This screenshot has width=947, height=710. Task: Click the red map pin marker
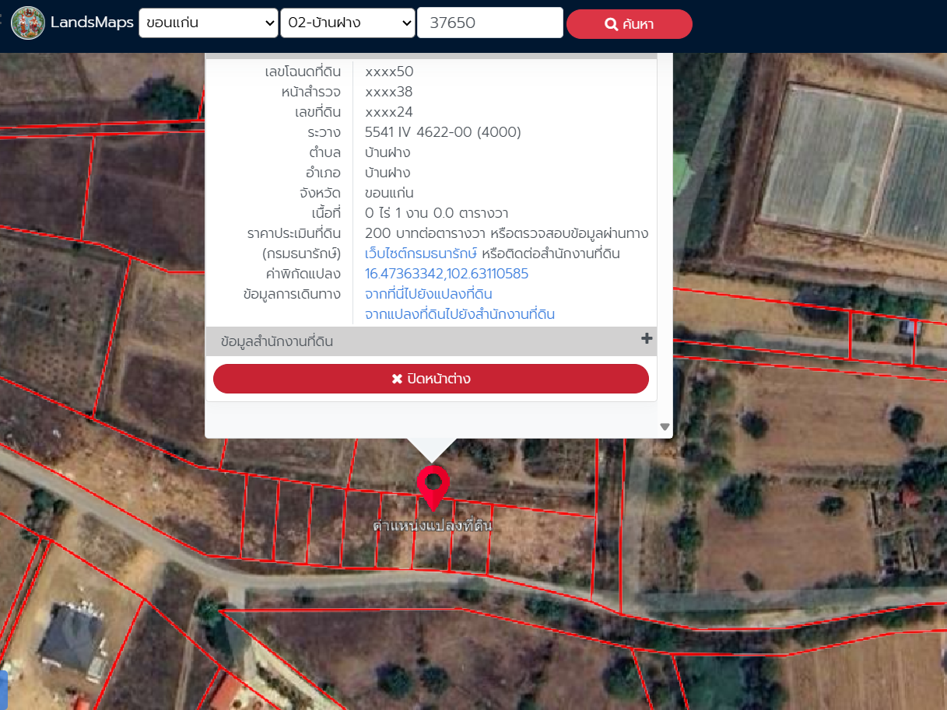click(x=433, y=488)
